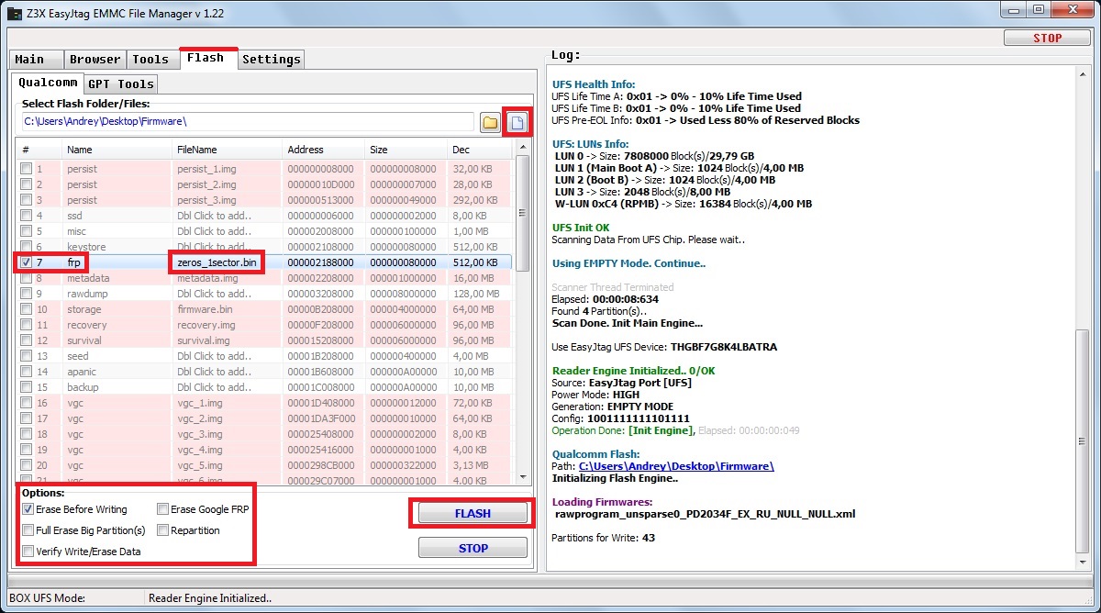Click the Address column header
1101x613 pixels.
click(306, 150)
